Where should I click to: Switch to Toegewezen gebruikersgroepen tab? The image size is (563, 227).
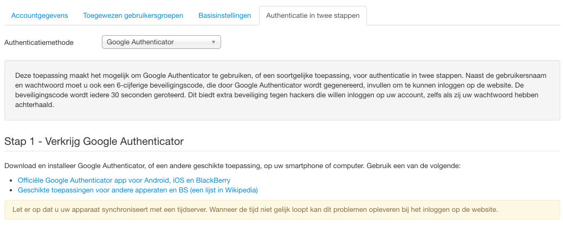coord(133,16)
